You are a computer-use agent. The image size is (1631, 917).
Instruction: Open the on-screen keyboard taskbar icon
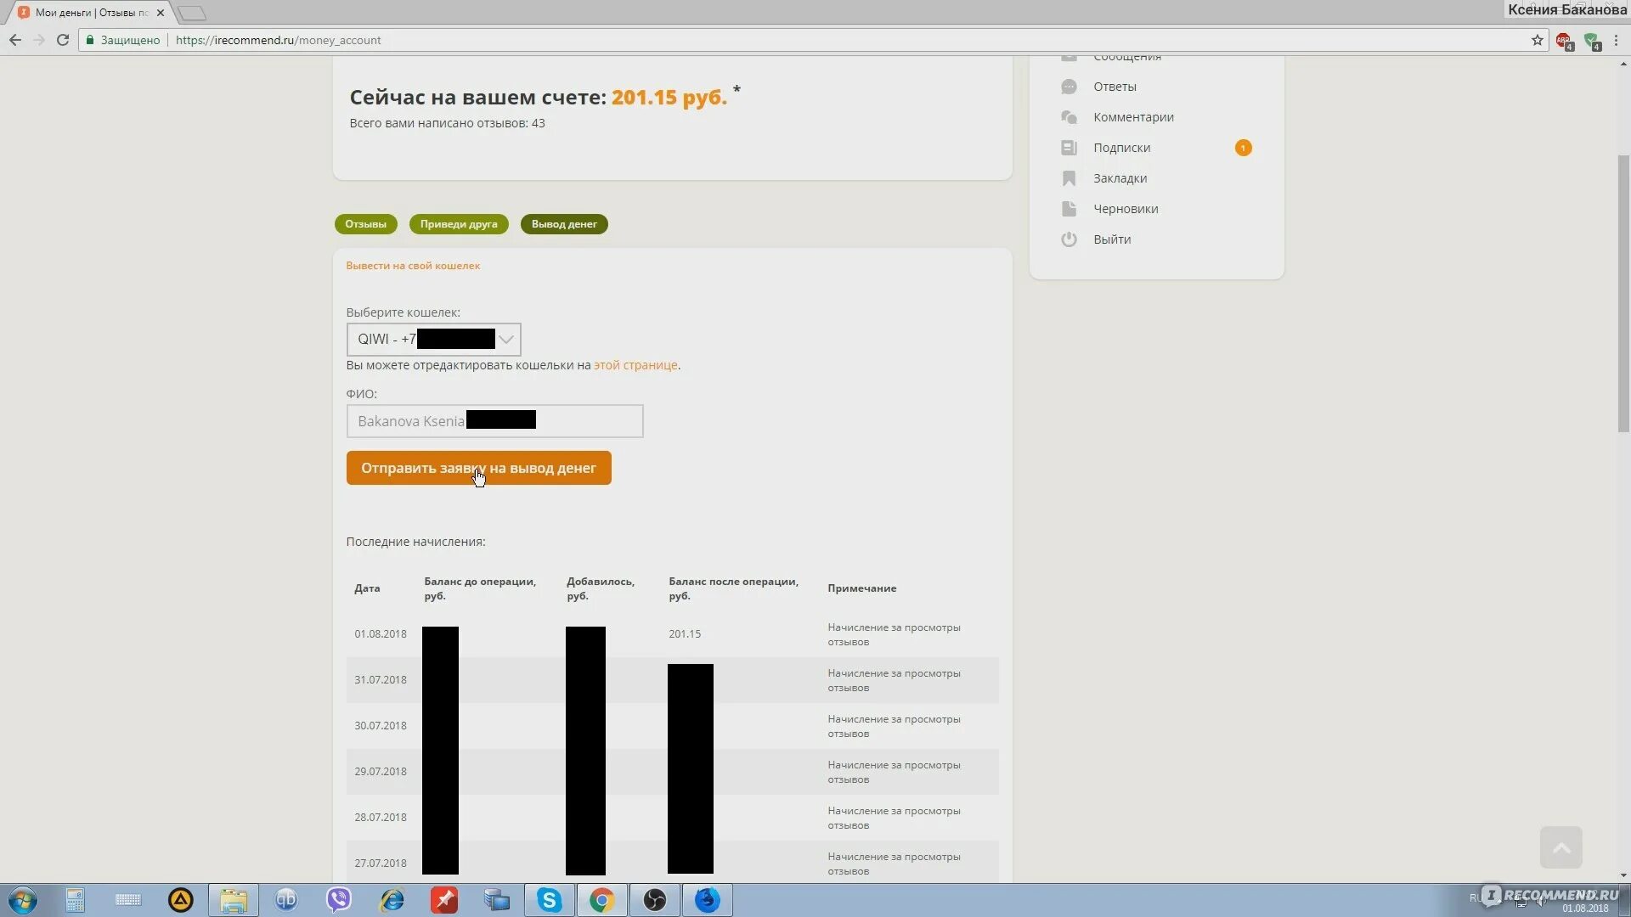coord(128,900)
